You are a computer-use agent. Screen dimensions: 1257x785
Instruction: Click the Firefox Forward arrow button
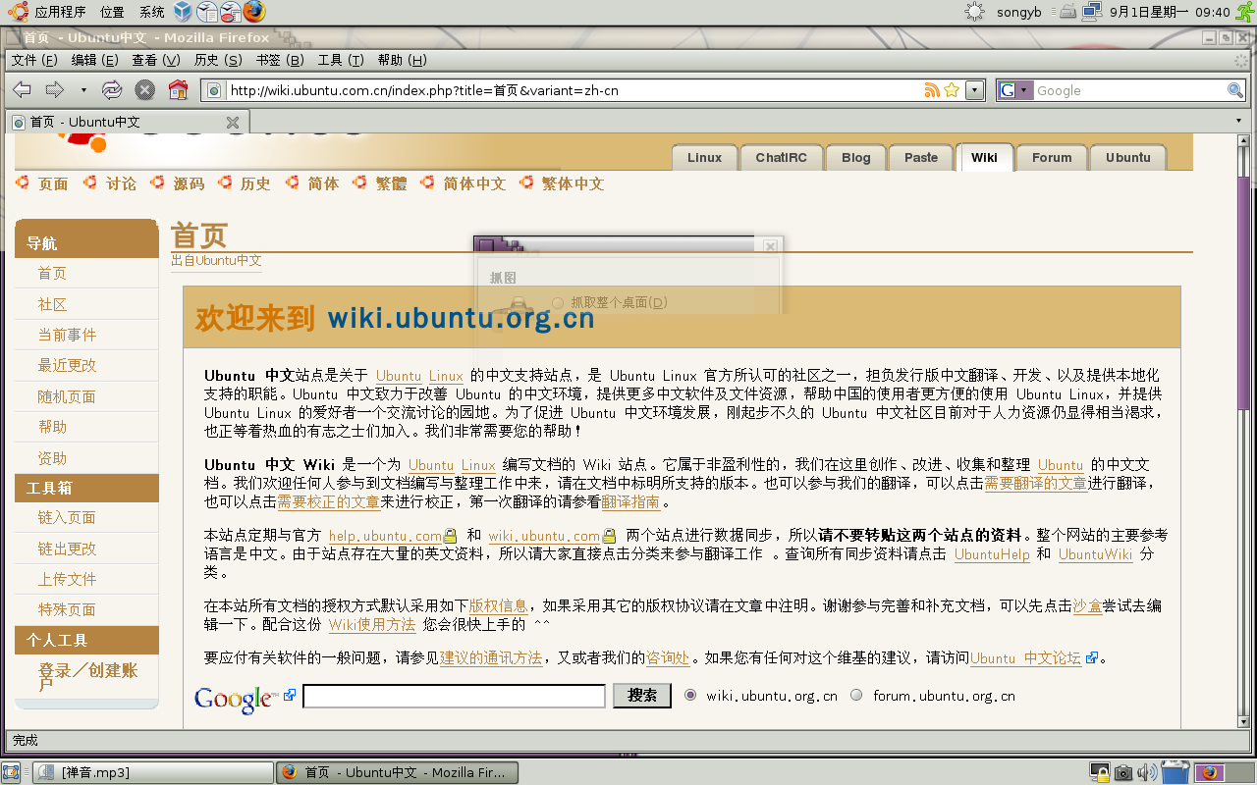(55, 90)
